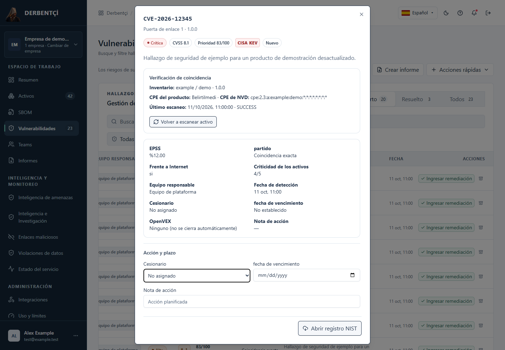Click the first row's Ingresar remediación button
The height and width of the screenshot is (350, 505).
446,178
